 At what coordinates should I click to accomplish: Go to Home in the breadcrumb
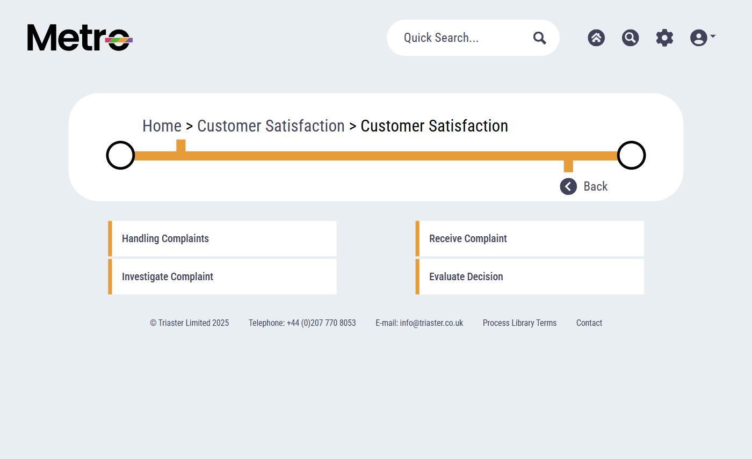[x=162, y=126]
